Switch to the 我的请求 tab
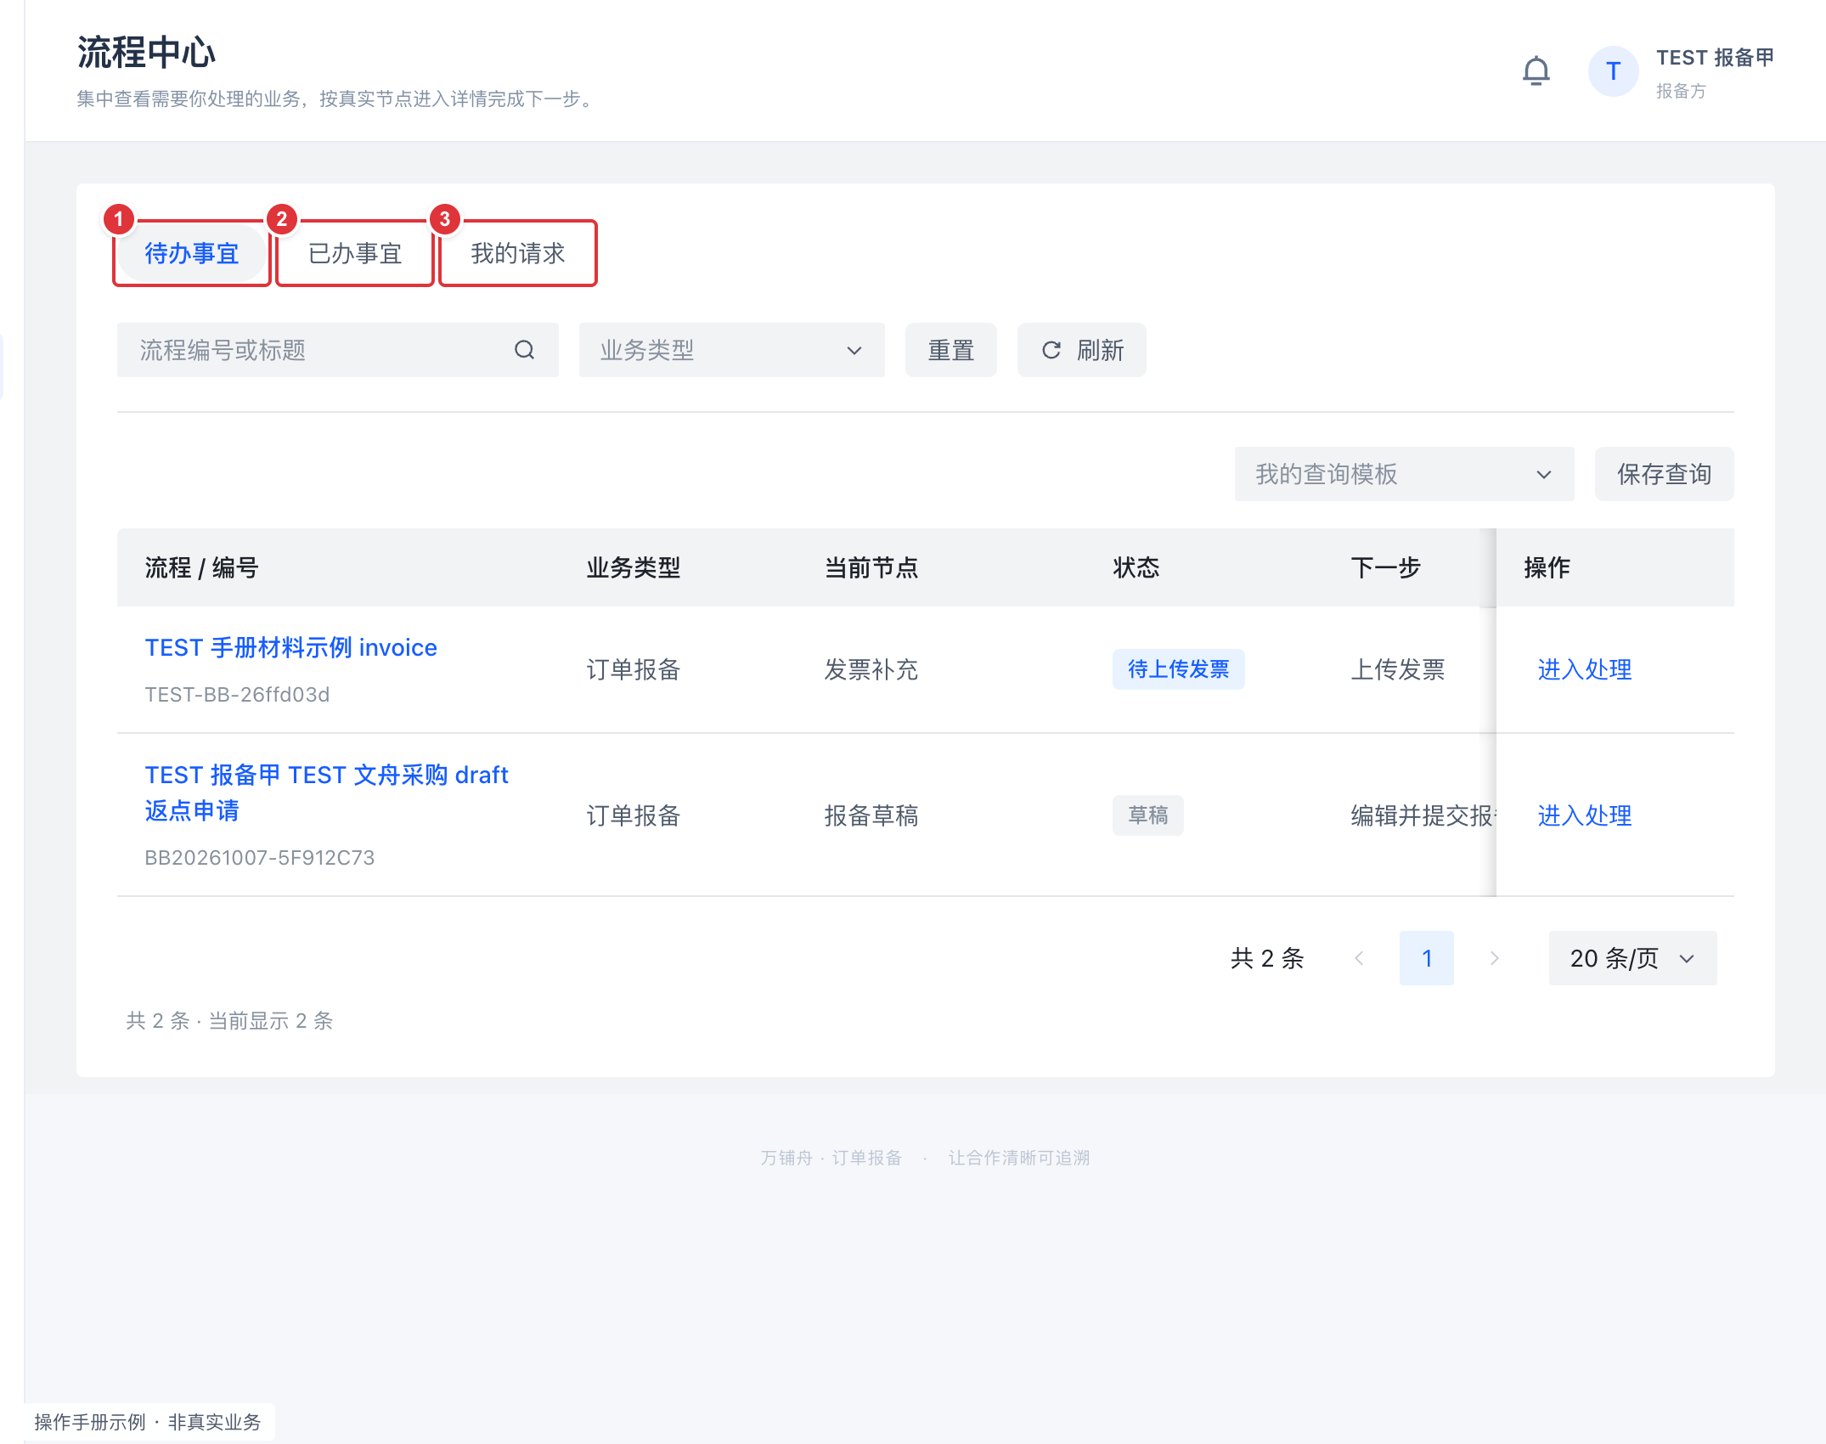The width and height of the screenshot is (1826, 1444). (x=518, y=253)
